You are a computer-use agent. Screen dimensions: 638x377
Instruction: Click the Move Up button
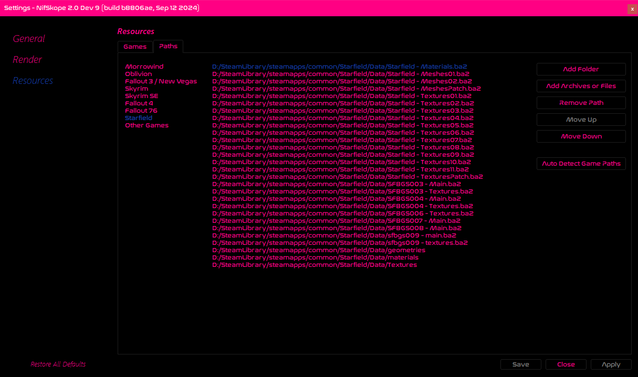(x=581, y=120)
